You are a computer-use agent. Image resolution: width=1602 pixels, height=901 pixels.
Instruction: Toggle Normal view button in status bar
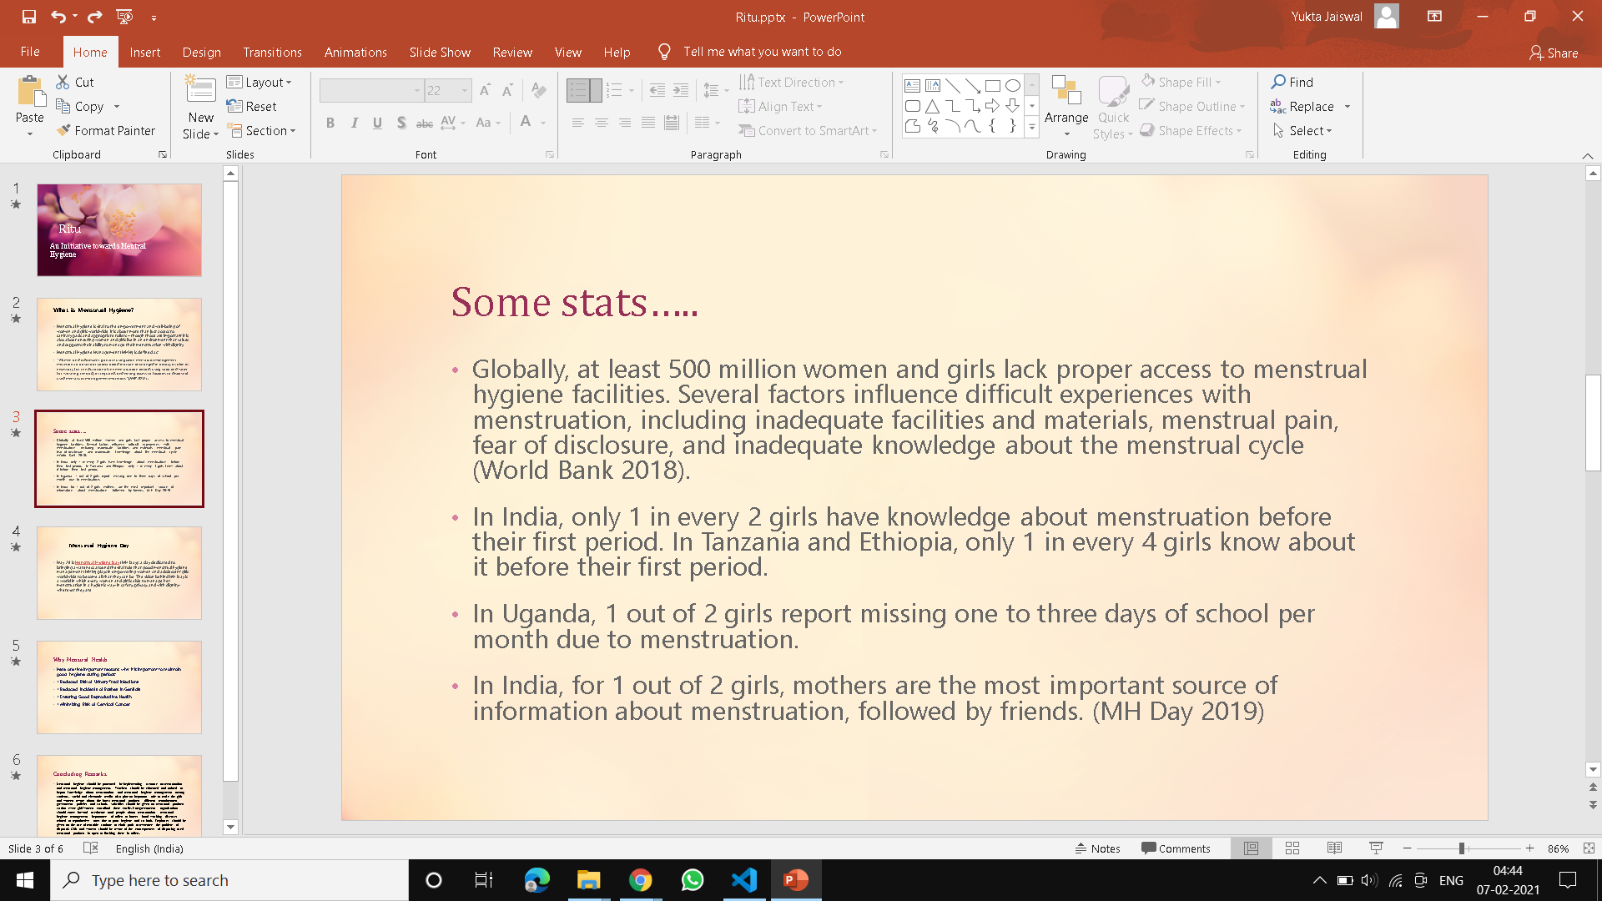[1251, 848]
